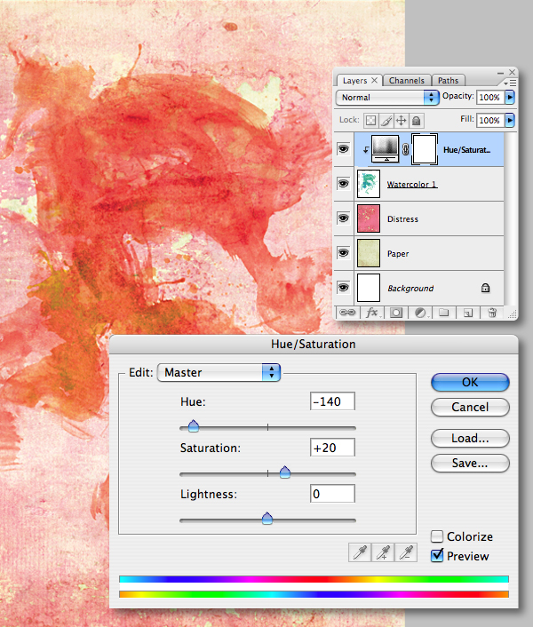Click the Background layer name

pyautogui.click(x=410, y=289)
